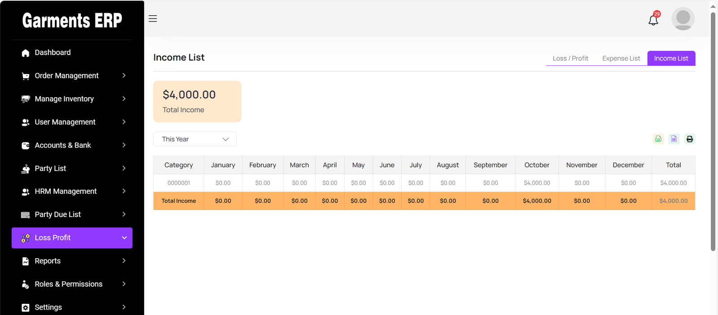Select the Income List tab
The width and height of the screenshot is (718, 315).
(671, 59)
